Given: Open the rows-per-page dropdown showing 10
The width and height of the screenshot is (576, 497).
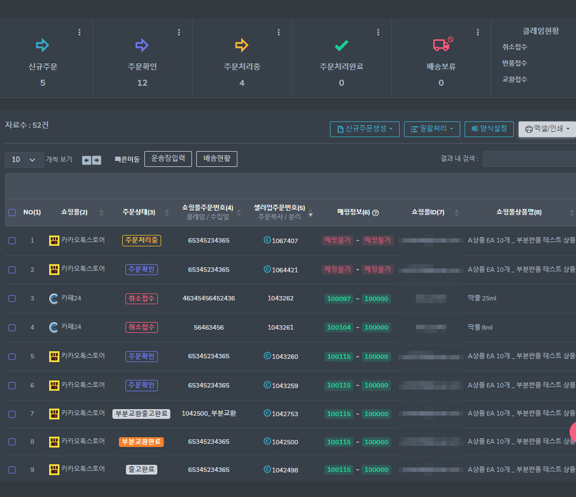Looking at the screenshot, I should point(24,159).
